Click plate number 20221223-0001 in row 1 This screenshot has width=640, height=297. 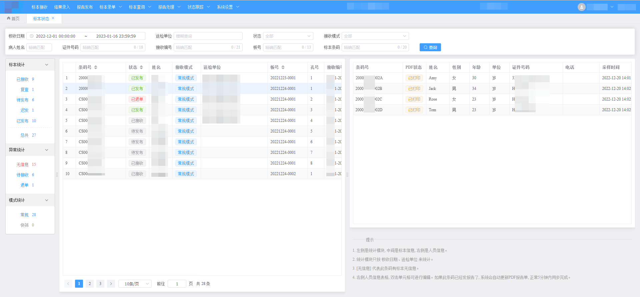point(283,78)
